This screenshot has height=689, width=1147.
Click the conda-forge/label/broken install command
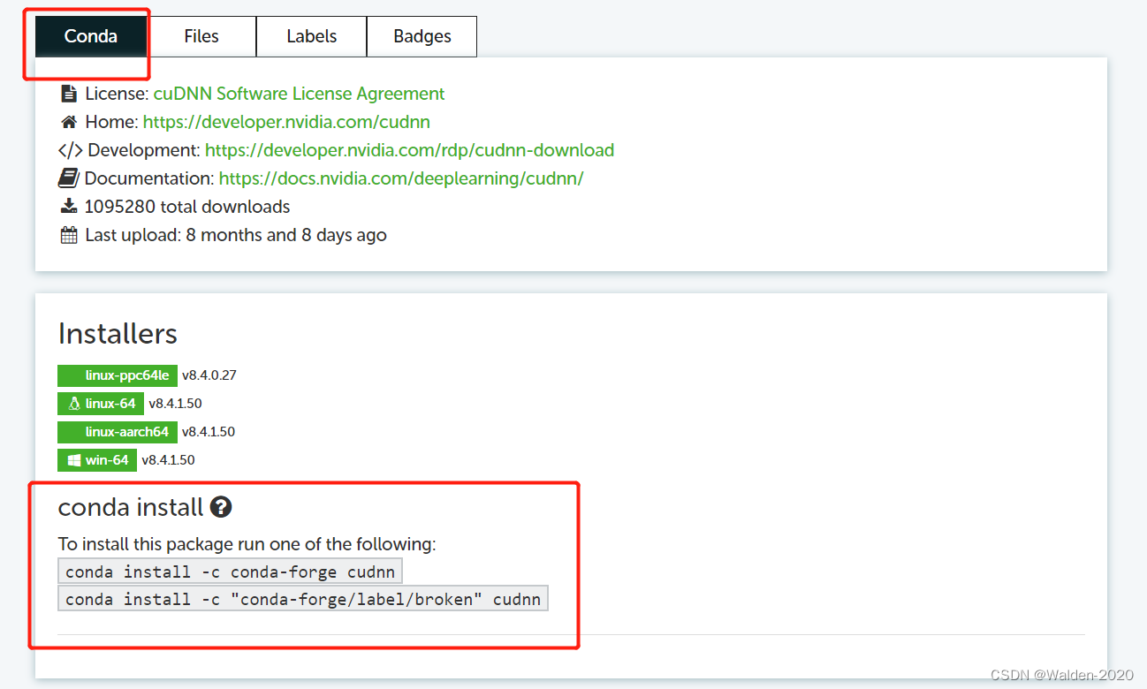(x=303, y=600)
